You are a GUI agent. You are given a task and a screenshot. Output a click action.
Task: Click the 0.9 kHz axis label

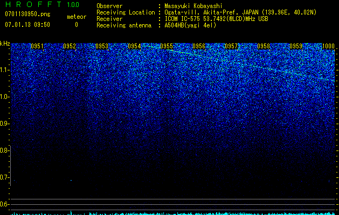coord(5,124)
